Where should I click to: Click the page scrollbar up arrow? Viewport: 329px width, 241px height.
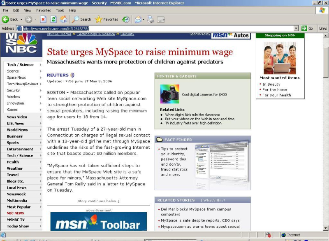(326, 36)
